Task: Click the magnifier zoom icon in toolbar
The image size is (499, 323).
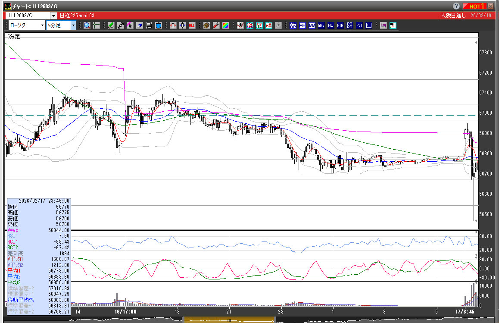Action: (87, 25)
